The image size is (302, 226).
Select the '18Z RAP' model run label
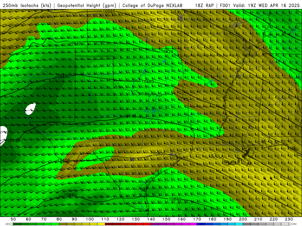204,5
